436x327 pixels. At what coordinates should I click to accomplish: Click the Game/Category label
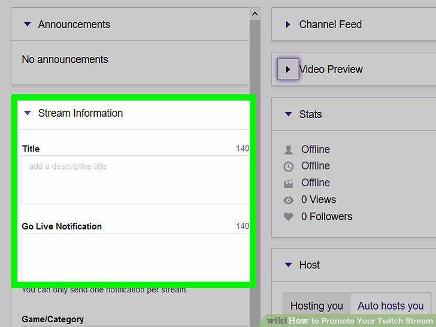(x=53, y=319)
